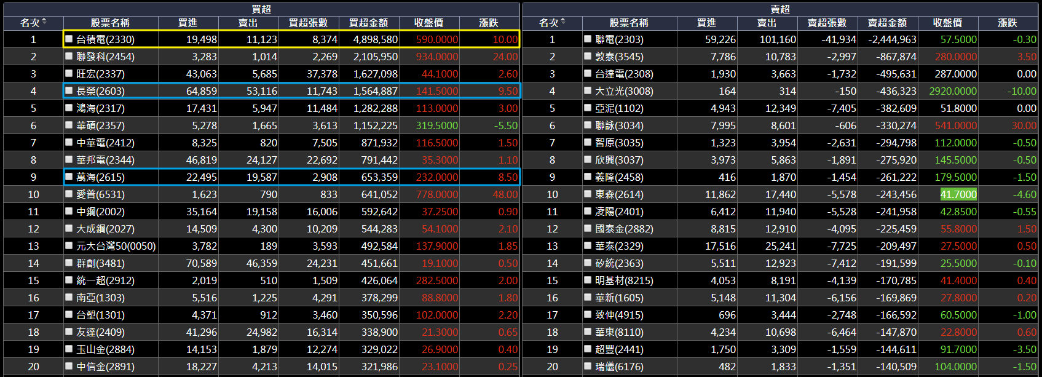Open stock 旺宏(2337)
Screen dimensions: 1042x377
point(100,74)
